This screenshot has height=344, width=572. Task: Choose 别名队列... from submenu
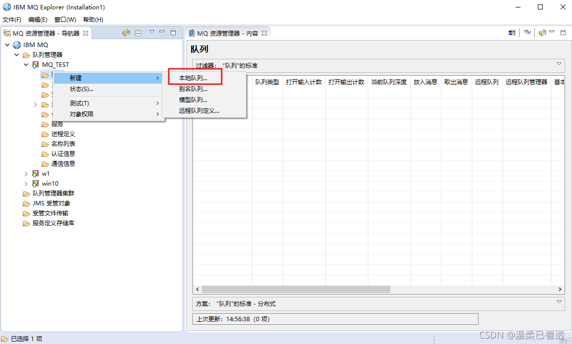[204, 89]
